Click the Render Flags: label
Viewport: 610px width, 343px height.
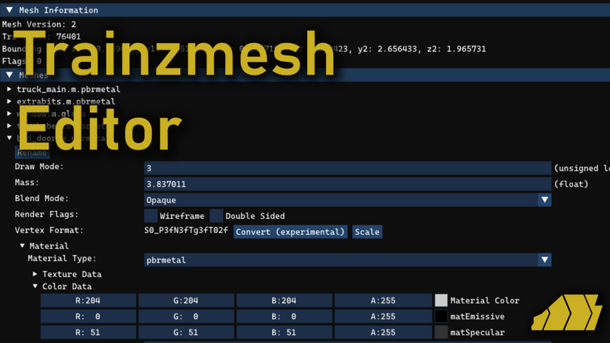(x=47, y=214)
